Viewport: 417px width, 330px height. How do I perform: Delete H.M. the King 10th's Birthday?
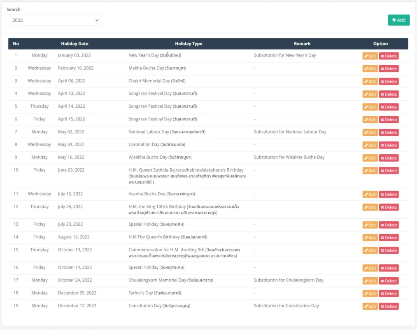389,207
